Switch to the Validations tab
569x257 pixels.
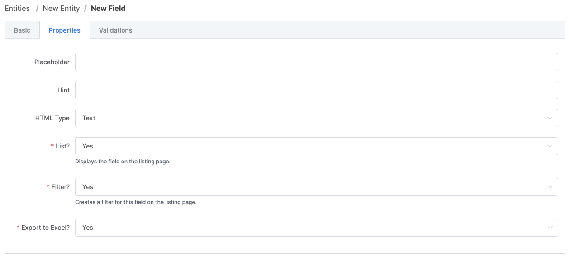[115, 30]
